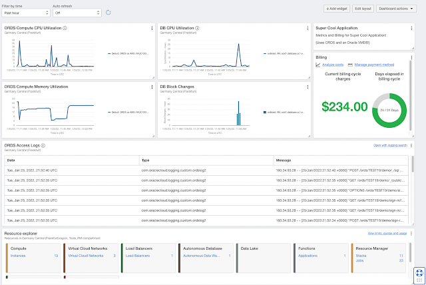Select the log message containing OPTIONS request
Viewport: 426px width, 285px height.
(x=340, y=190)
